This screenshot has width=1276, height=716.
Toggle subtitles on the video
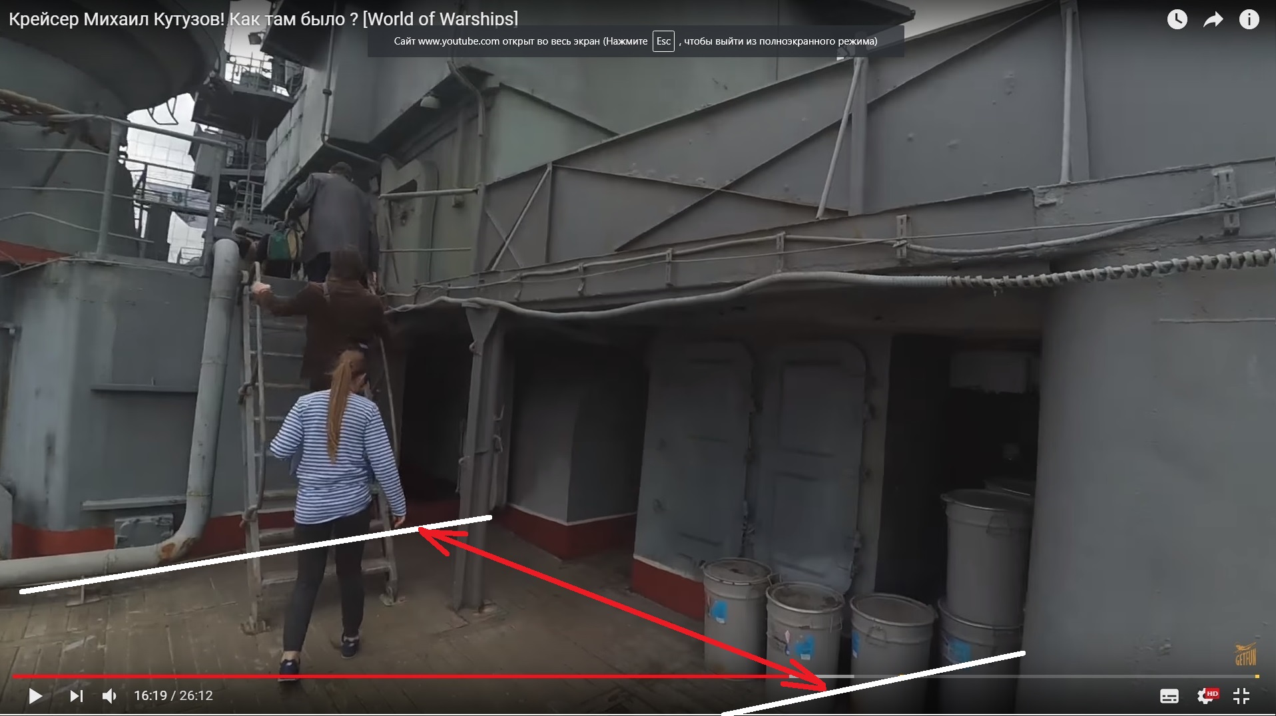[1169, 696]
